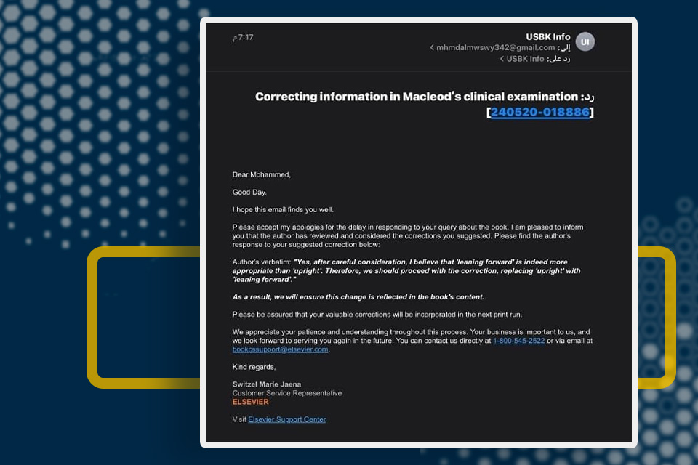Click the Author's verbatim quoted paragraph
The width and height of the screenshot is (698, 465).
coord(407,270)
